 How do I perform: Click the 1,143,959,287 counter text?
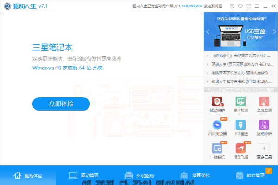[x=190, y=6]
